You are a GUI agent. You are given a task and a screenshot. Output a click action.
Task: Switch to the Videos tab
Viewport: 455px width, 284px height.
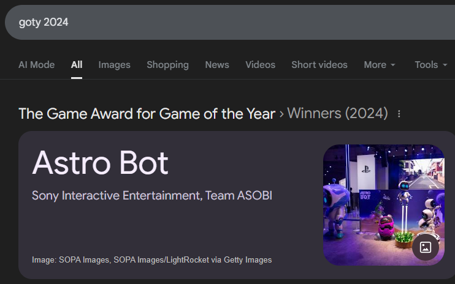[x=260, y=64]
